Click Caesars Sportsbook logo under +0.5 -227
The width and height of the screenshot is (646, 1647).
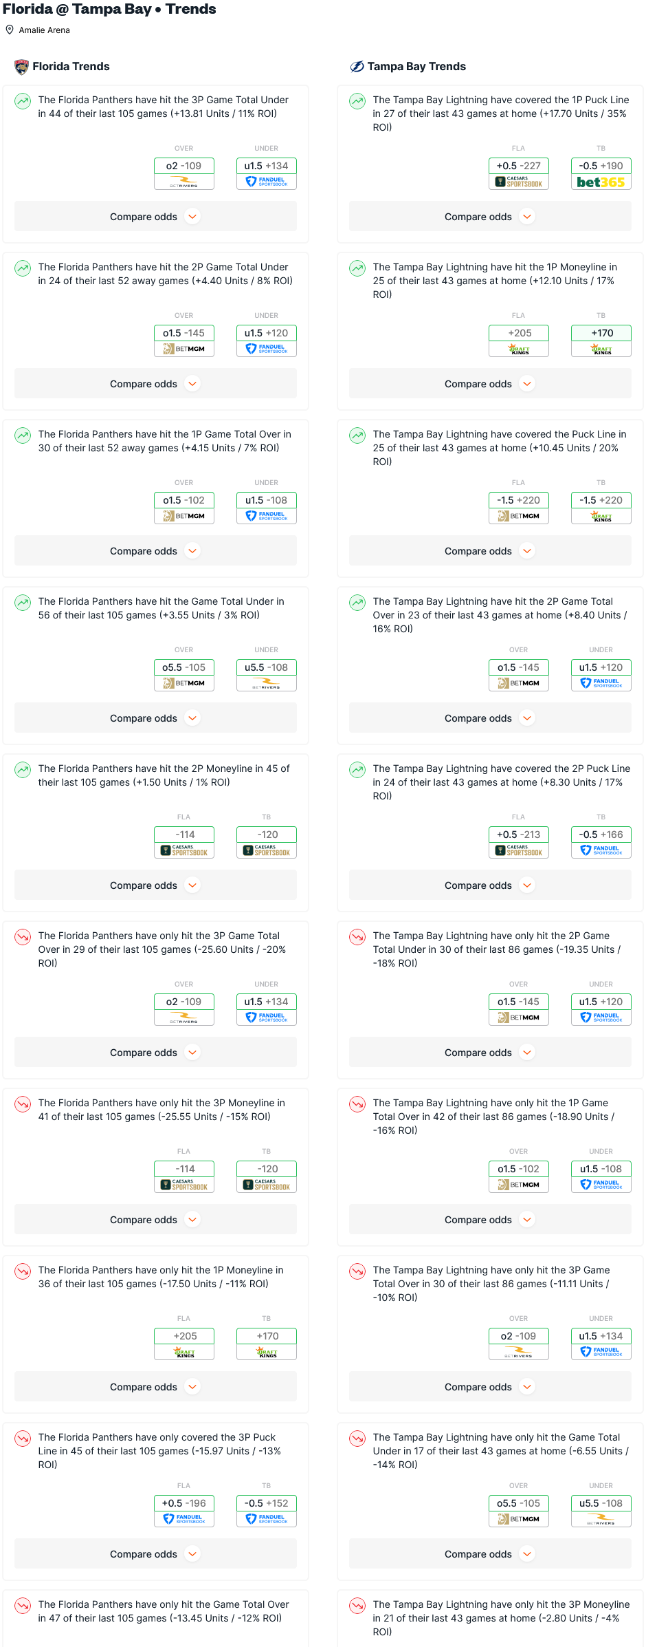pos(519,182)
